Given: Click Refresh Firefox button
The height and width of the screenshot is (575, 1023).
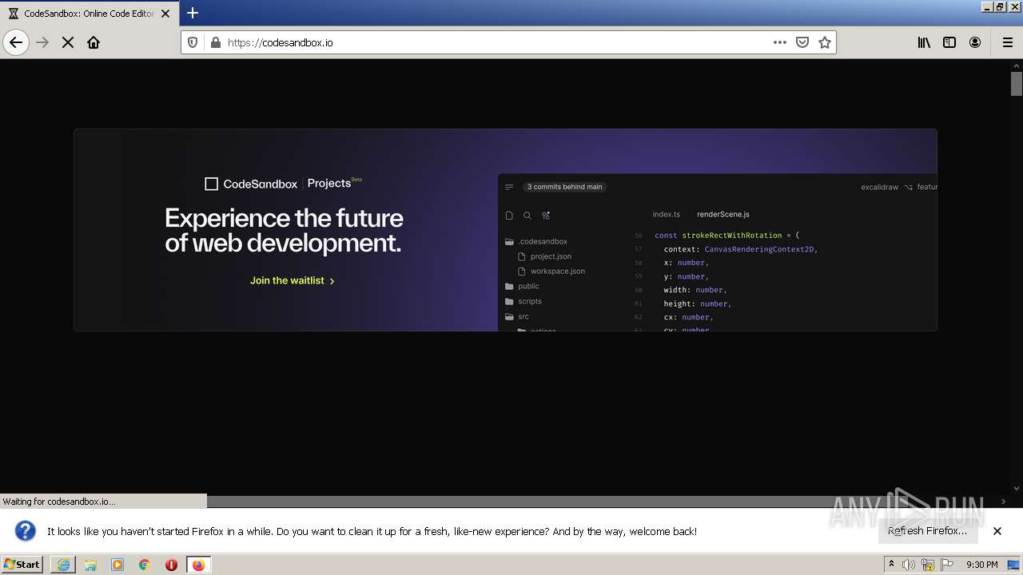Looking at the screenshot, I should pyautogui.click(x=927, y=531).
